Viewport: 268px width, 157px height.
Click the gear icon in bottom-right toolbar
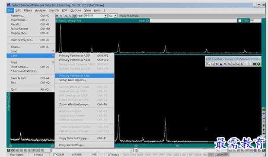coord(255,151)
